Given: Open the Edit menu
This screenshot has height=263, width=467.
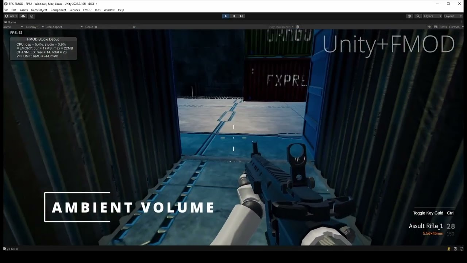Looking at the screenshot, I should pyautogui.click(x=14, y=10).
